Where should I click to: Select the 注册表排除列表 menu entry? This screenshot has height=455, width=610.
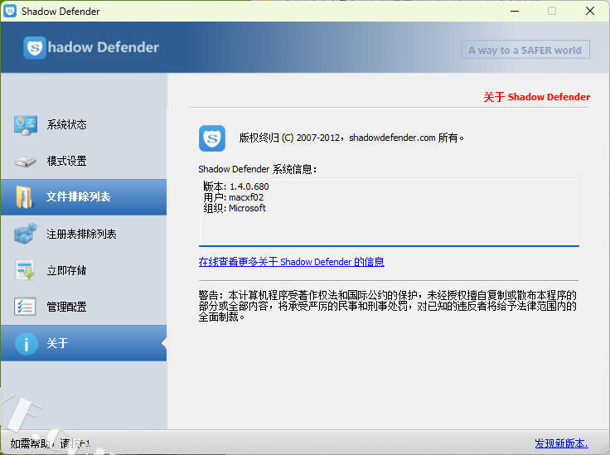84,234
